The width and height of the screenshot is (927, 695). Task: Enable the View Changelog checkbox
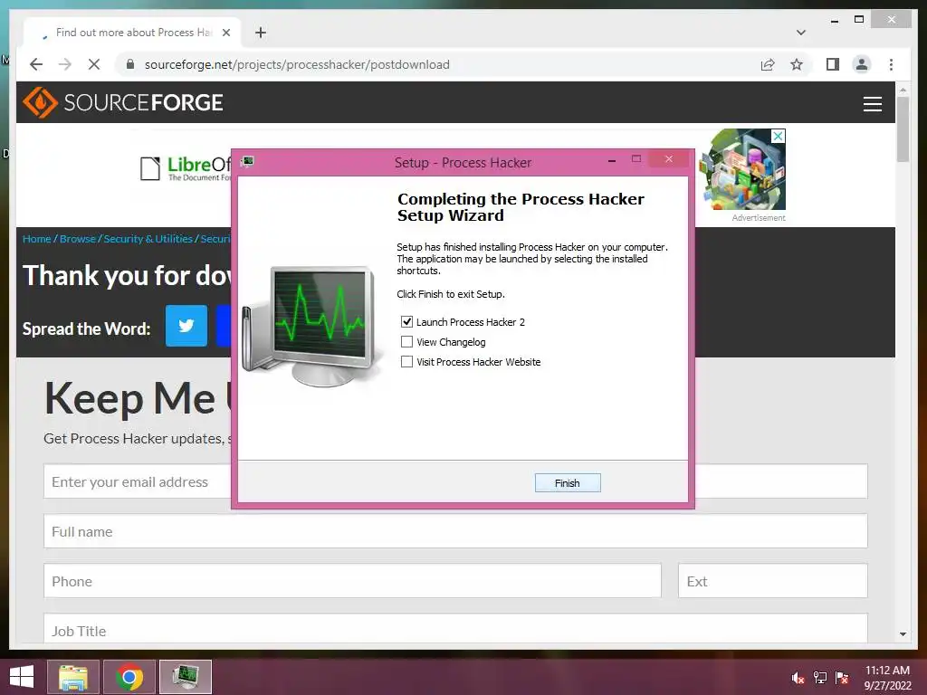pos(406,342)
